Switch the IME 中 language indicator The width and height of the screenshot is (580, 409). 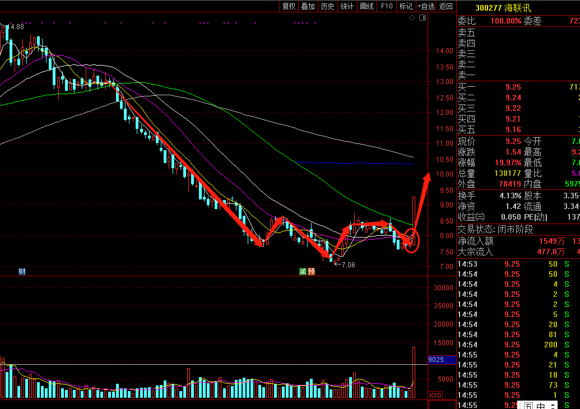[540, 406]
